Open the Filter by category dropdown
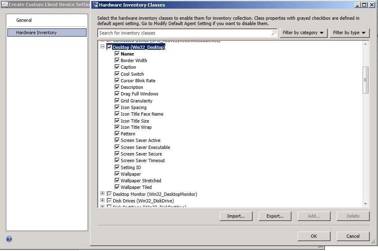Viewport: 378px width, 251px height. click(303, 33)
